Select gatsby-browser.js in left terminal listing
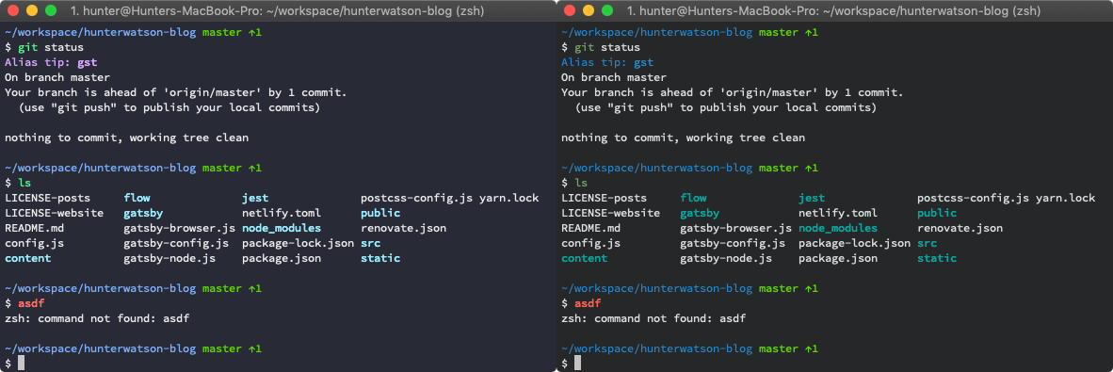 coord(180,229)
